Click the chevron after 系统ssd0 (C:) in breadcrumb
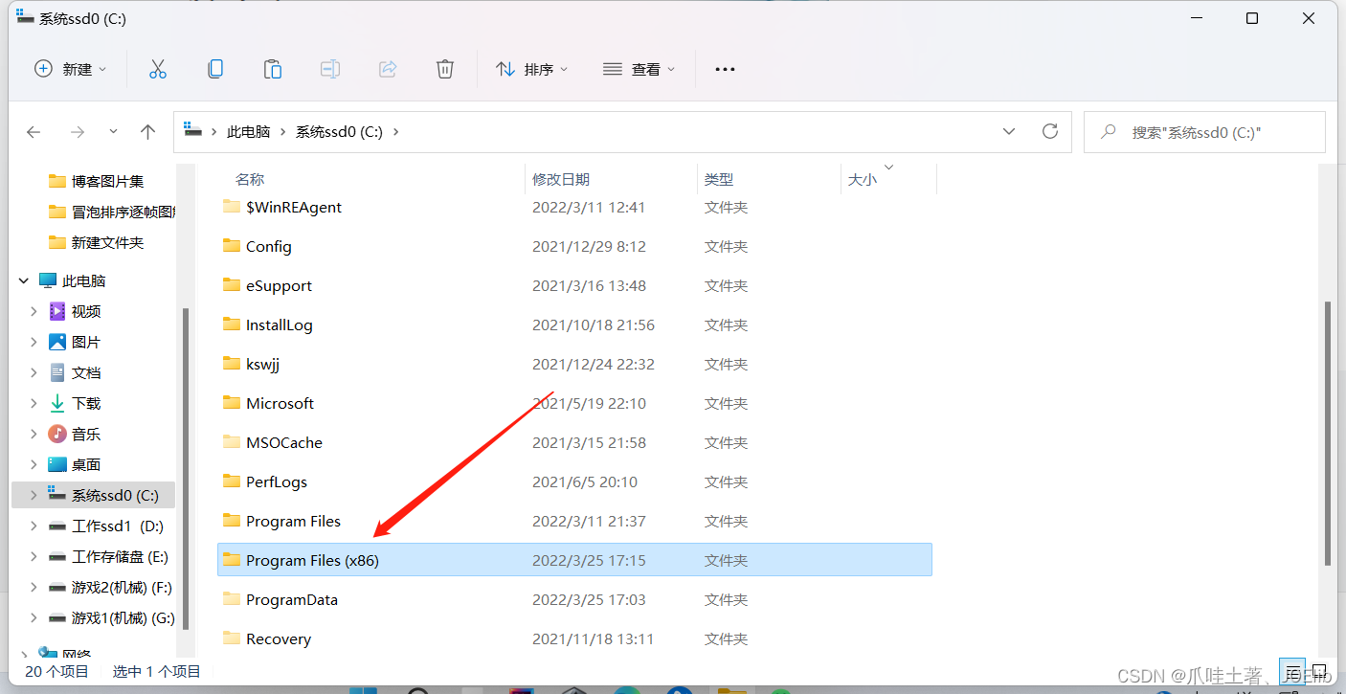Image resolution: width=1346 pixels, height=694 pixels. click(x=396, y=132)
